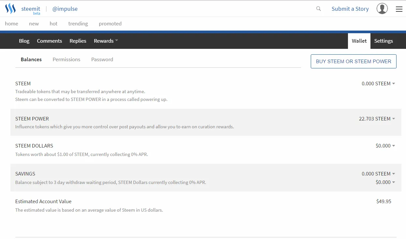Open the @impulse profile link
Image resolution: width=406 pixels, height=239 pixels.
coord(65,9)
